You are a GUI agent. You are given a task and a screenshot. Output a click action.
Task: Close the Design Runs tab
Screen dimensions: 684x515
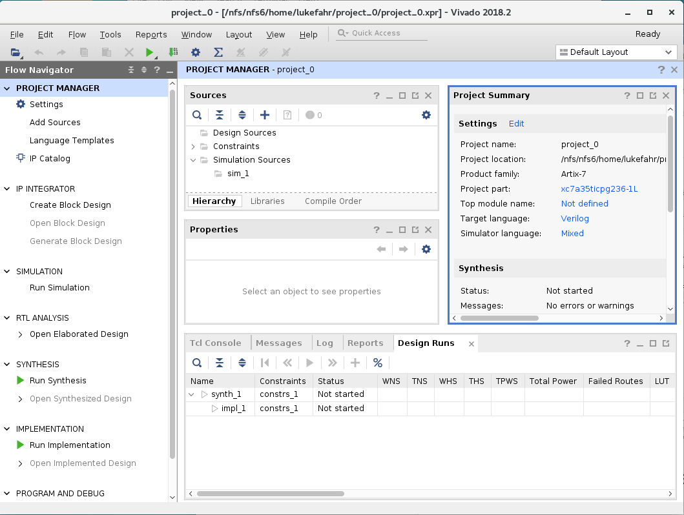click(471, 344)
